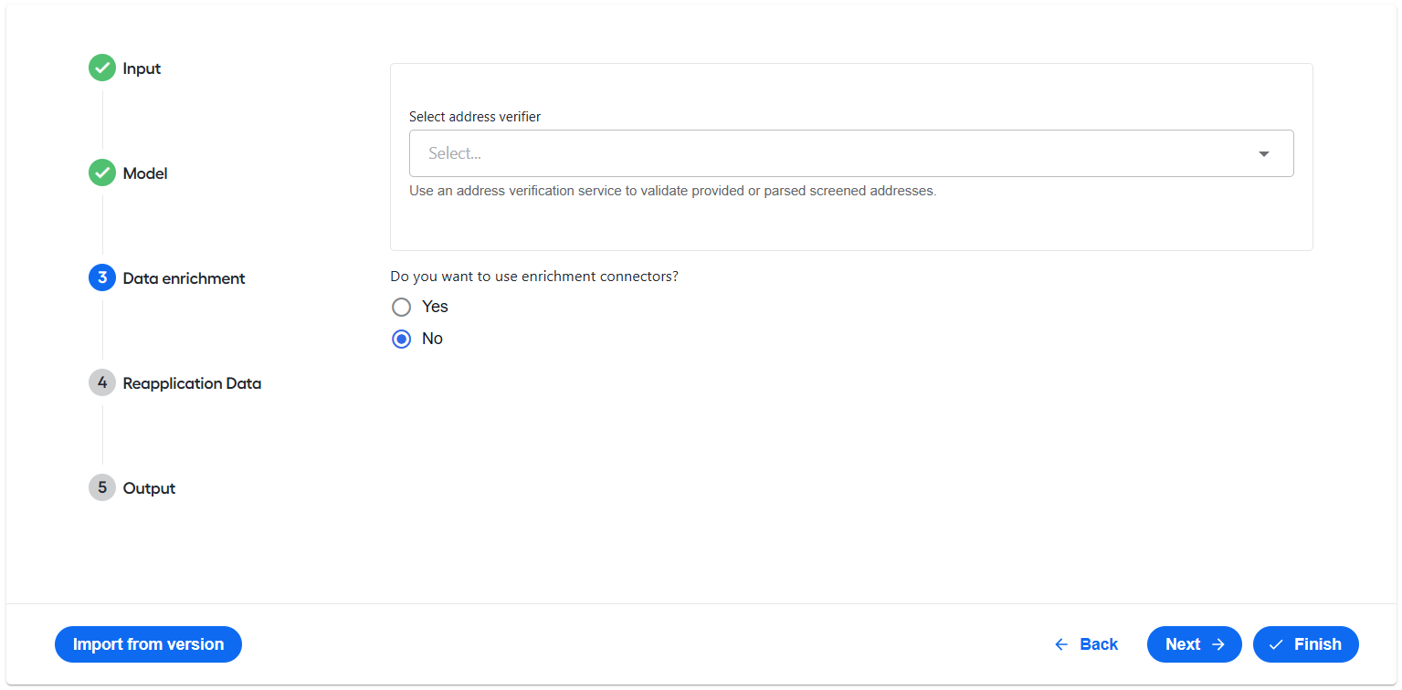Image resolution: width=1402 pixels, height=690 pixels.
Task: Click the Import from version button
Action: tap(148, 644)
